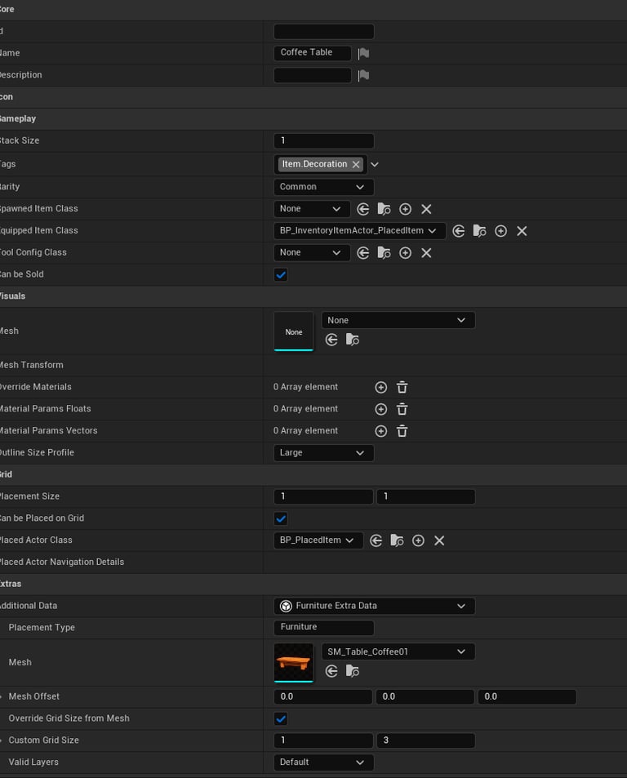Screen dimensions: 627x778
Task: Clear the Placed Actor Class value
Action: (x=439, y=540)
